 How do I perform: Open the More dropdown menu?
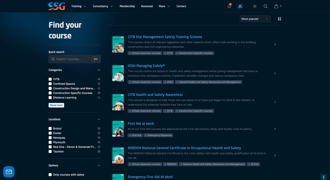[164, 6]
